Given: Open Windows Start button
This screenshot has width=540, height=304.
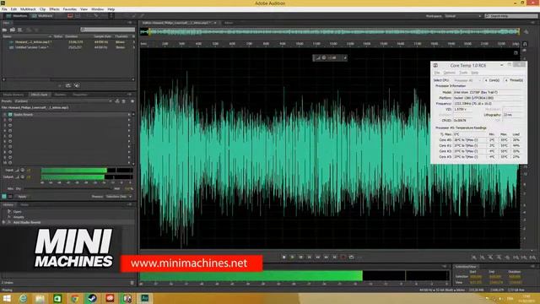Looking at the screenshot, I should point(7,298).
